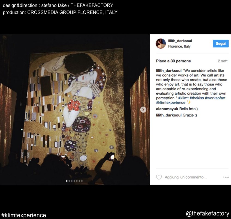Open #klimtexperience hashtag in caption
The height and width of the screenshot is (219, 231).
point(171,102)
